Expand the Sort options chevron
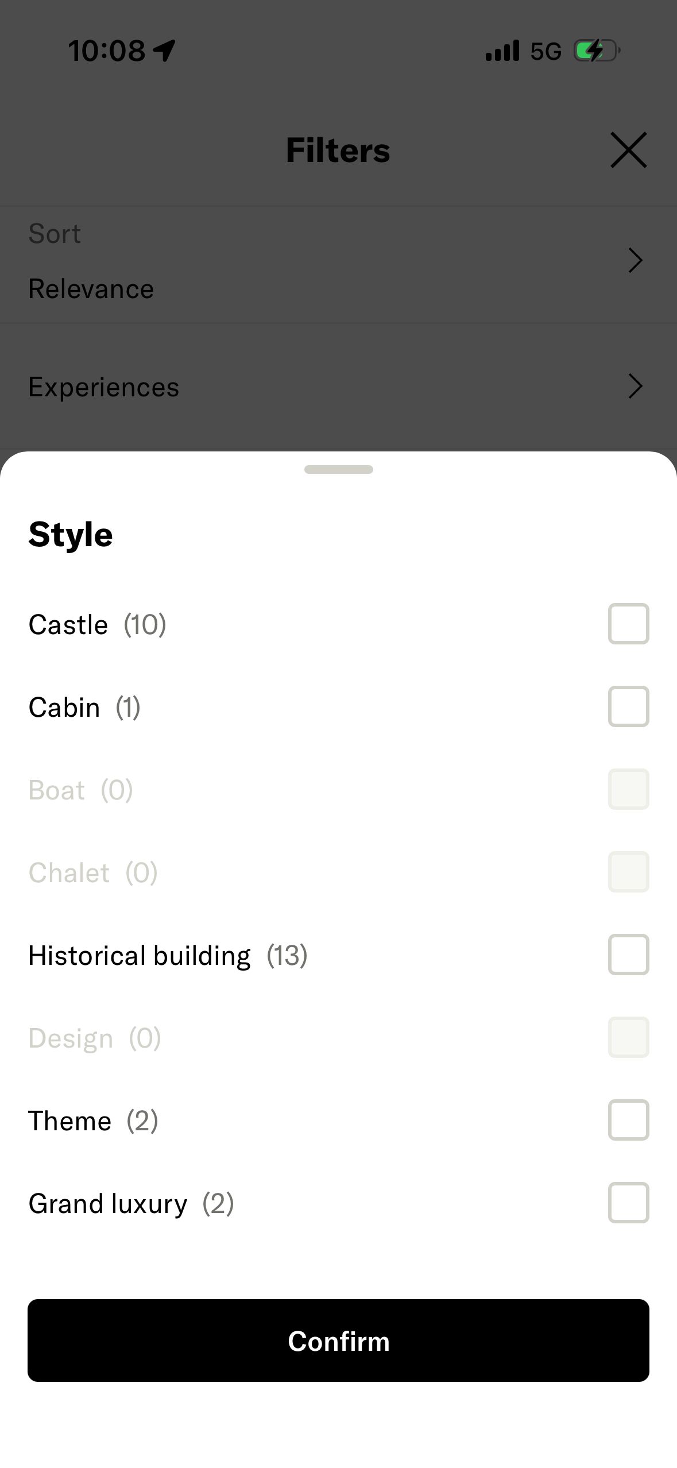 pyautogui.click(x=635, y=261)
